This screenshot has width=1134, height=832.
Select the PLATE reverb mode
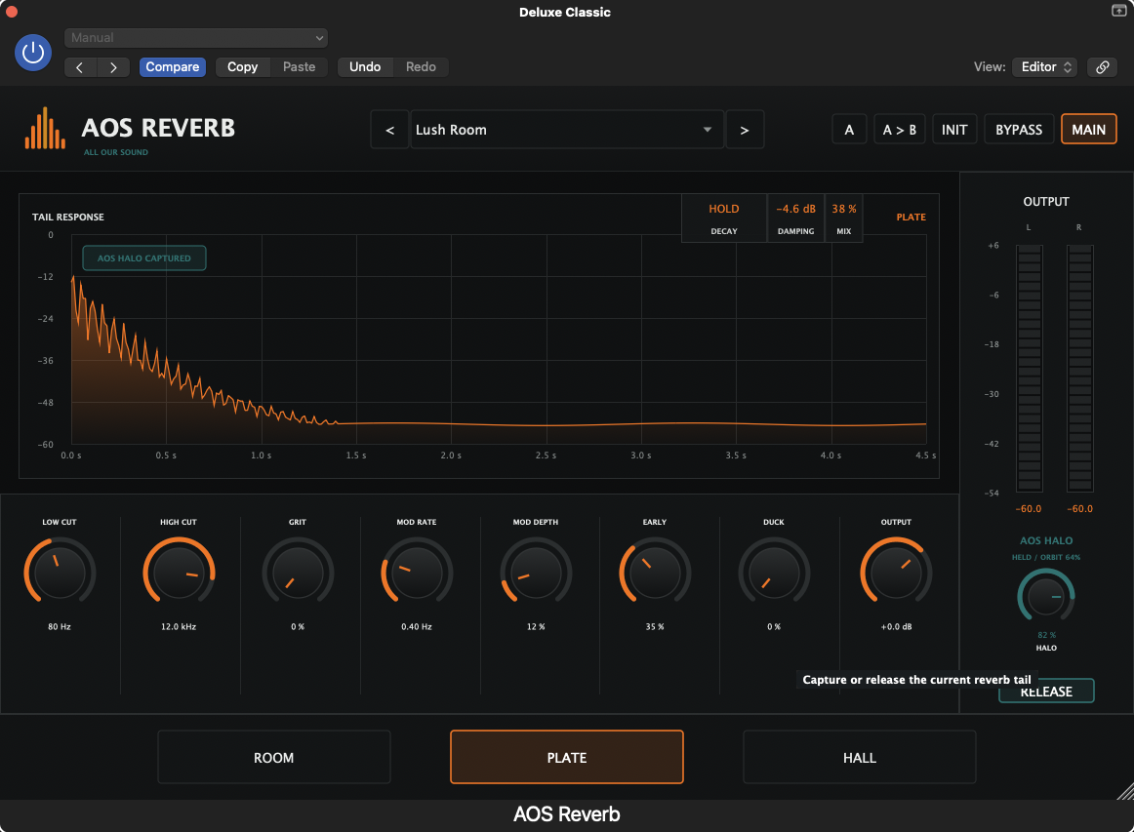pos(567,758)
